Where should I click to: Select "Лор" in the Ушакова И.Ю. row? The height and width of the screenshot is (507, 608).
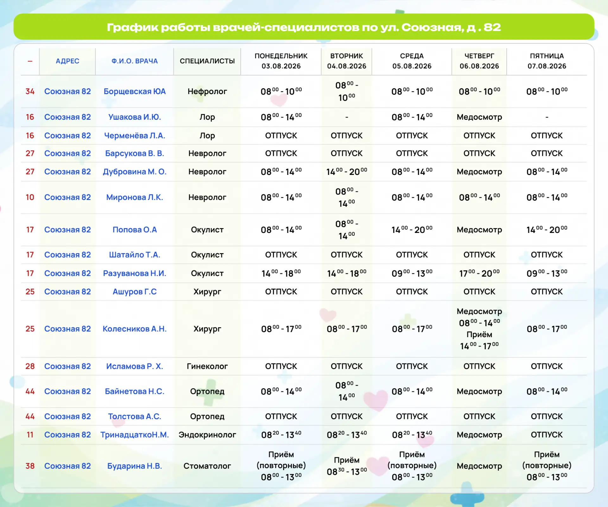tap(207, 117)
